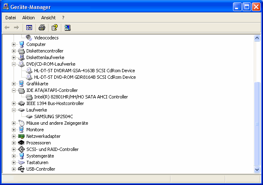The width and height of the screenshot is (263, 185).
Task: Click the DVD-ROM GDR8164B device icon
Action: pyautogui.click(x=29, y=77)
